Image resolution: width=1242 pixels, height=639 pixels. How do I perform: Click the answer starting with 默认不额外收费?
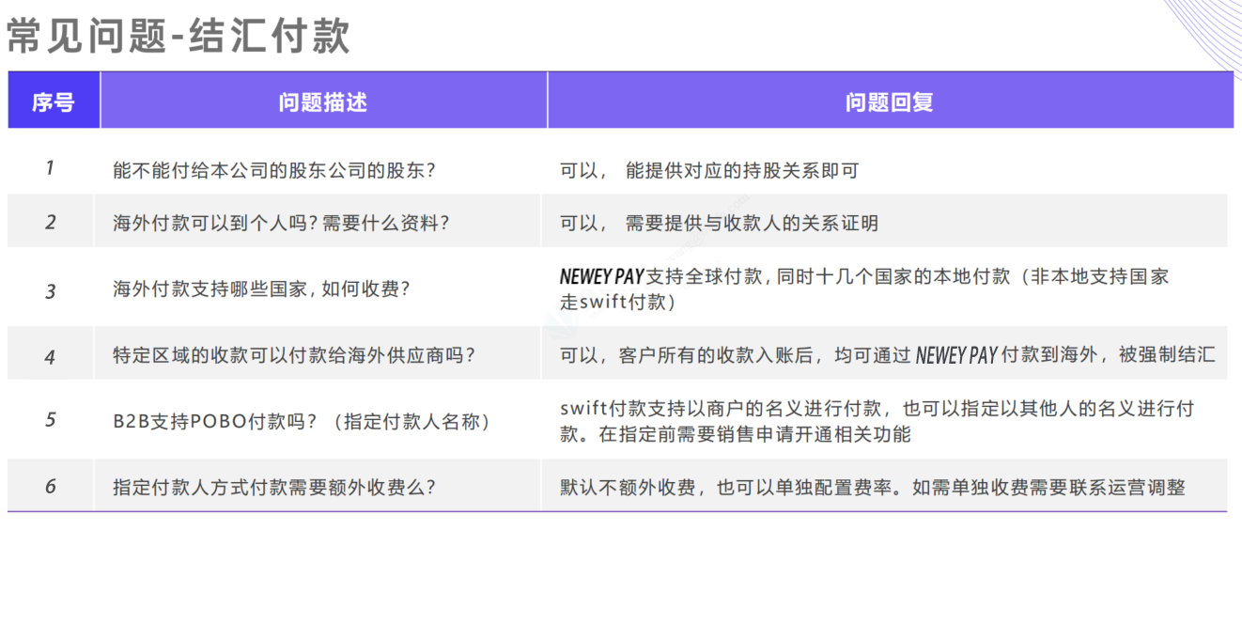tap(873, 487)
